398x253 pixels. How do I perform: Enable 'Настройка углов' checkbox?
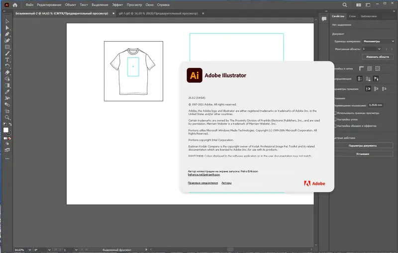pyautogui.click(x=335, y=120)
